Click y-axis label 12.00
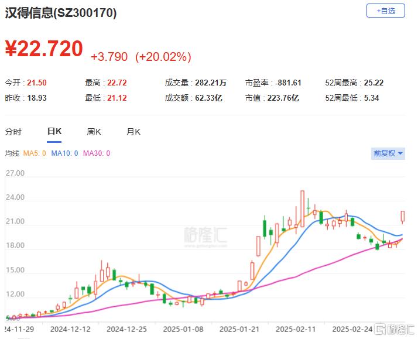Viewport: 418px width, 339px height. tap(15, 295)
